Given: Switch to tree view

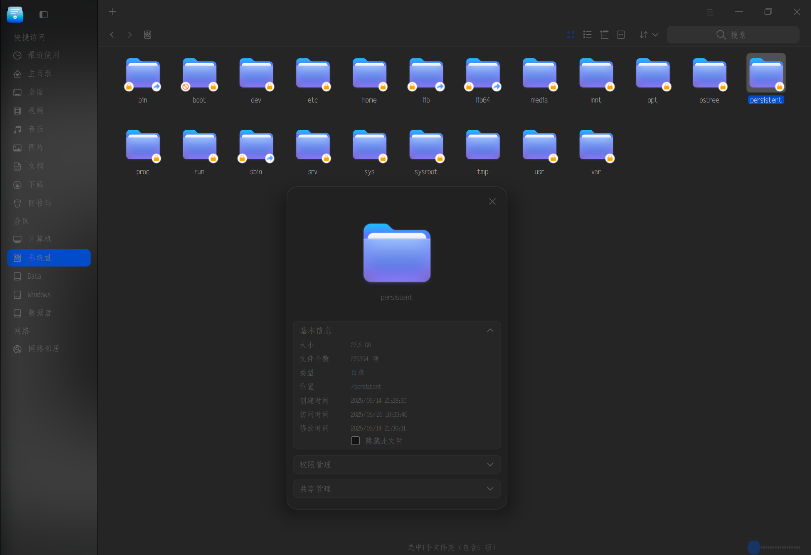Looking at the screenshot, I should tap(604, 35).
